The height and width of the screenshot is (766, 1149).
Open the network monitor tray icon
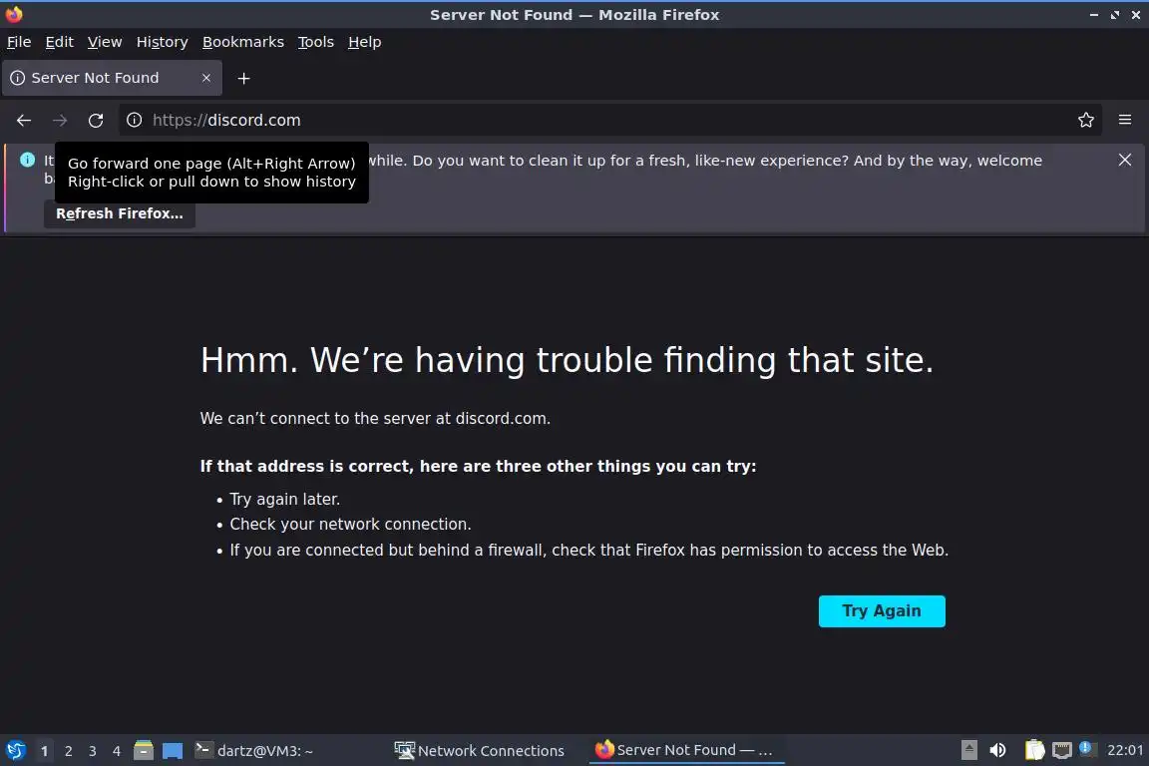(x=1062, y=750)
